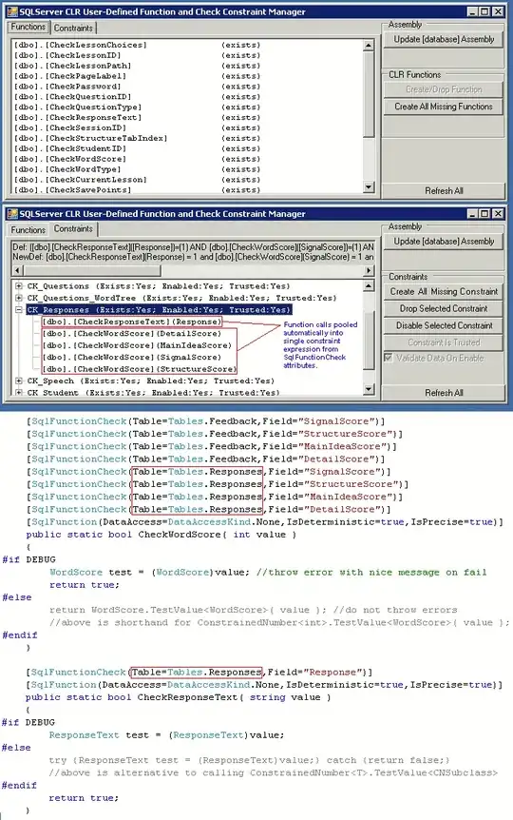
Task: Select [dbo].[CheckResponseText](Response) child node
Action: pos(132,322)
